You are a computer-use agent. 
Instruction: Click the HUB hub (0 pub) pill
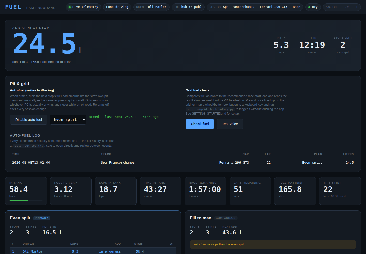click(x=188, y=7)
